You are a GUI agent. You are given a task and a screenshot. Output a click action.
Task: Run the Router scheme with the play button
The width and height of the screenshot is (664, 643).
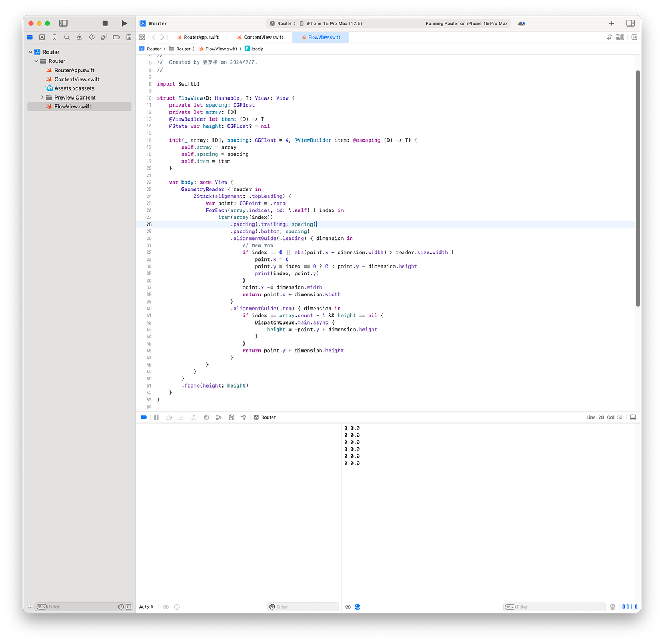(124, 23)
